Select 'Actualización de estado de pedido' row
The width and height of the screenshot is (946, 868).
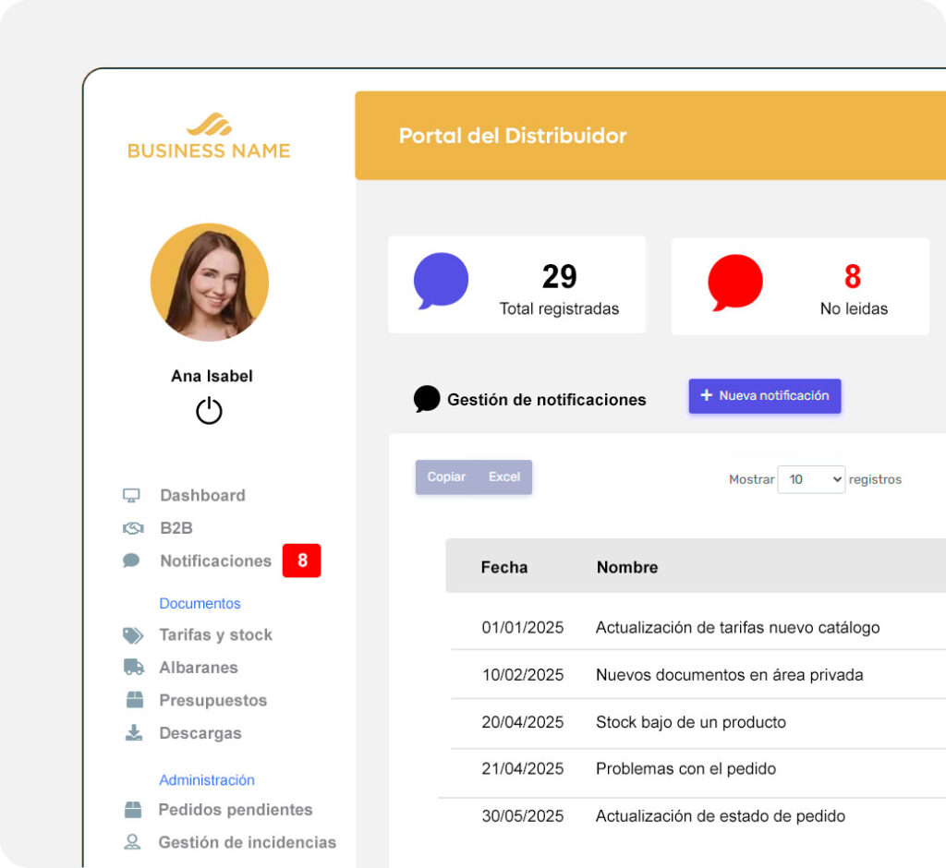pyautogui.click(x=721, y=816)
